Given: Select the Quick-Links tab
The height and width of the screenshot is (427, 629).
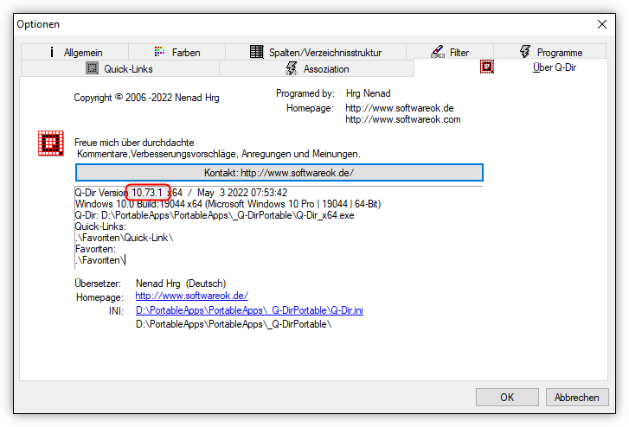Looking at the screenshot, I should [120, 68].
